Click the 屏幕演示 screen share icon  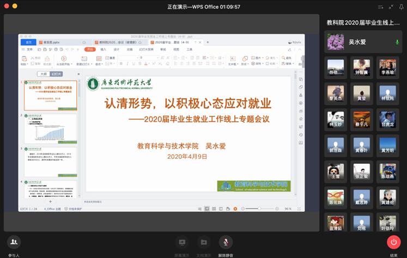pos(182,242)
